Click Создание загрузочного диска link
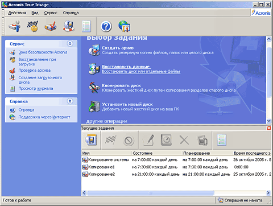The height and width of the screenshot is (206, 273). tap(40, 80)
